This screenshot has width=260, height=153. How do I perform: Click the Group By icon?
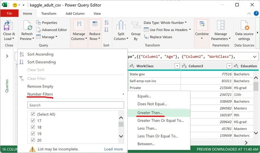pyautogui.click(x=136, y=25)
